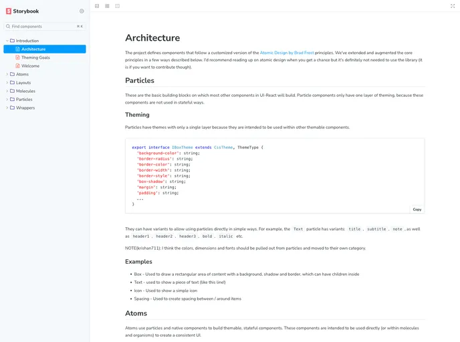Collapse the Introduction folder
460x342 pixels.
click(x=7, y=41)
